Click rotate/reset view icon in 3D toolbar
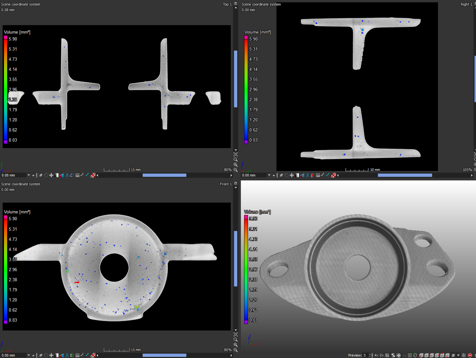The height and width of the screenshot is (358, 476). pos(393,355)
